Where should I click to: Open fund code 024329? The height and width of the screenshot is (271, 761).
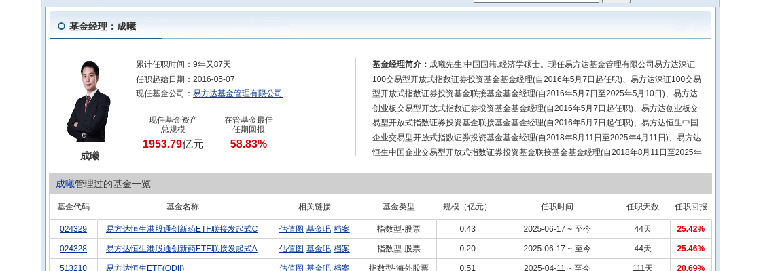point(73,229)
